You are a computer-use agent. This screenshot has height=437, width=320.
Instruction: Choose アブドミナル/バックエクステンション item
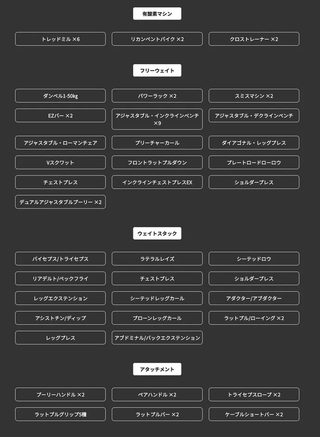(157, 338)
